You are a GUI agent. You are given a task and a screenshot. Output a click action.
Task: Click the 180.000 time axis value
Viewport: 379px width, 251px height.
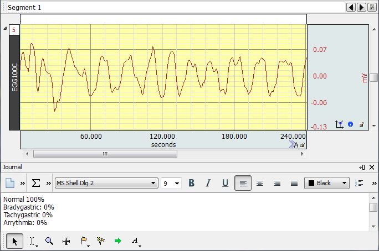pyautogui.click(x=234, y=136)
